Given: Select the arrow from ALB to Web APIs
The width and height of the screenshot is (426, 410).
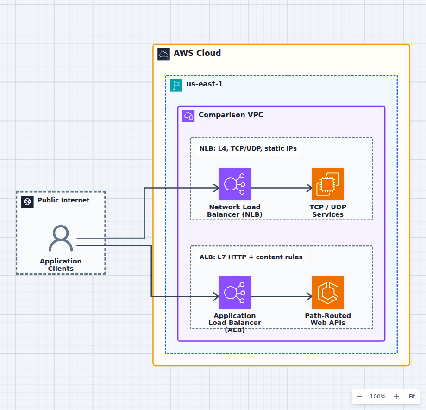Looking at the screenshot, I should tap(281, 296).
